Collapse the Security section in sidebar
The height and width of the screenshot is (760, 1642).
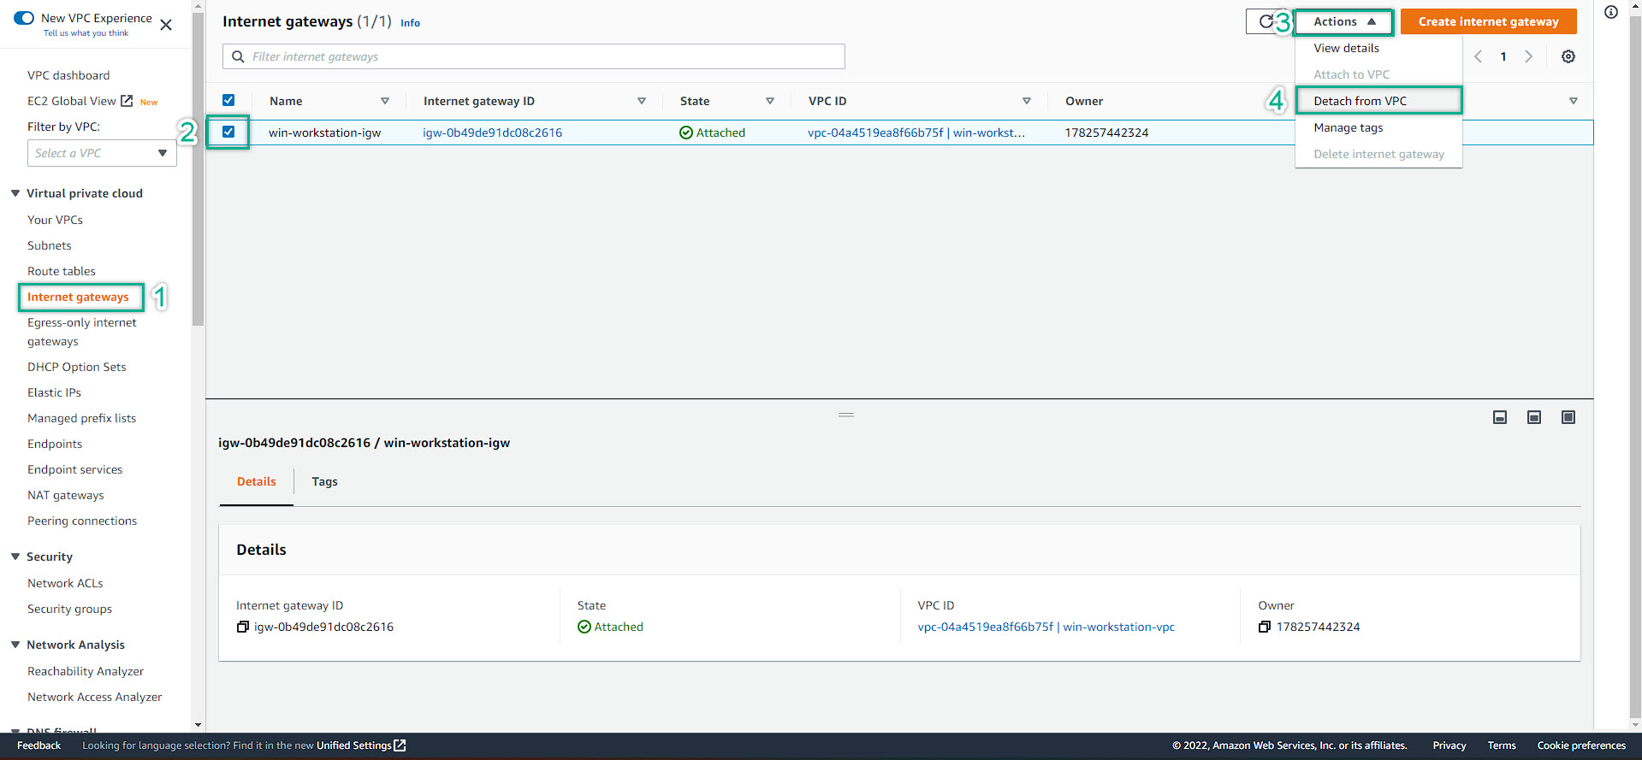[x=15, y=557]
